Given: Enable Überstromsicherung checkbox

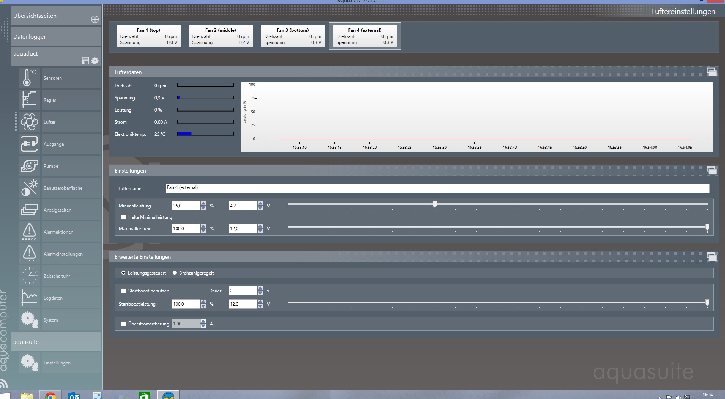Looking at the screenshot, I should point(124,324).
